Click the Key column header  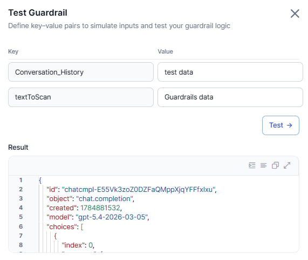click(x=13, y=51)
